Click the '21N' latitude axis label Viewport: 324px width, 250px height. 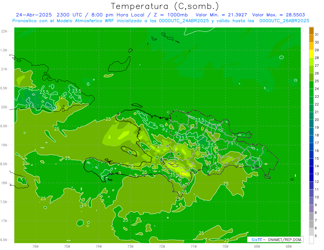point(5,69)
